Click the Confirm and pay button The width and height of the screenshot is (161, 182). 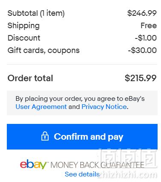82,137
